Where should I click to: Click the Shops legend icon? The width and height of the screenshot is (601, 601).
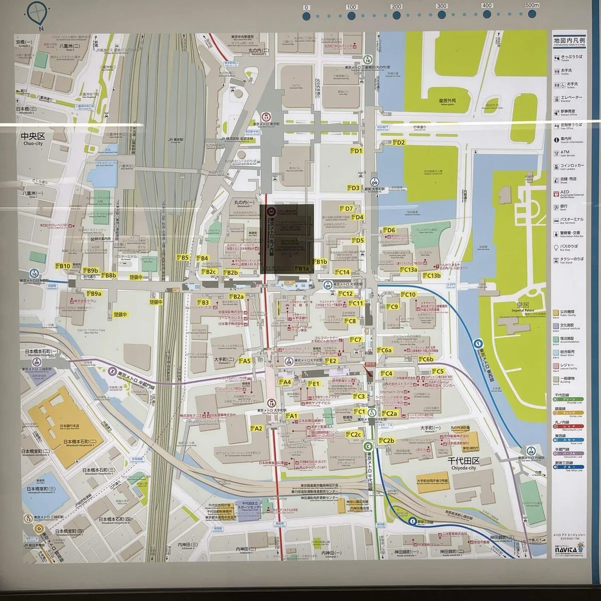(x=557, y=180)
